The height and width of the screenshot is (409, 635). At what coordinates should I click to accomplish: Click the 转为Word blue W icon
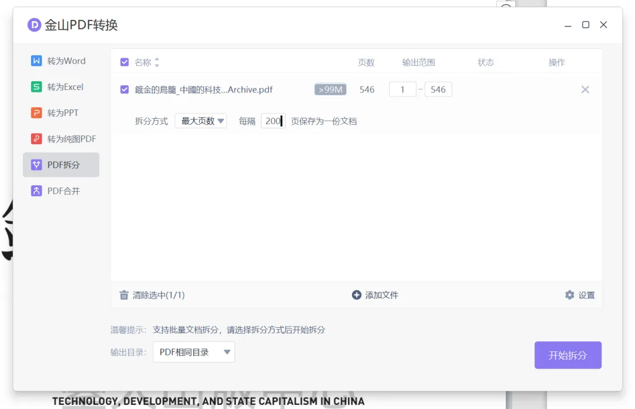click(x=36, y=61)
